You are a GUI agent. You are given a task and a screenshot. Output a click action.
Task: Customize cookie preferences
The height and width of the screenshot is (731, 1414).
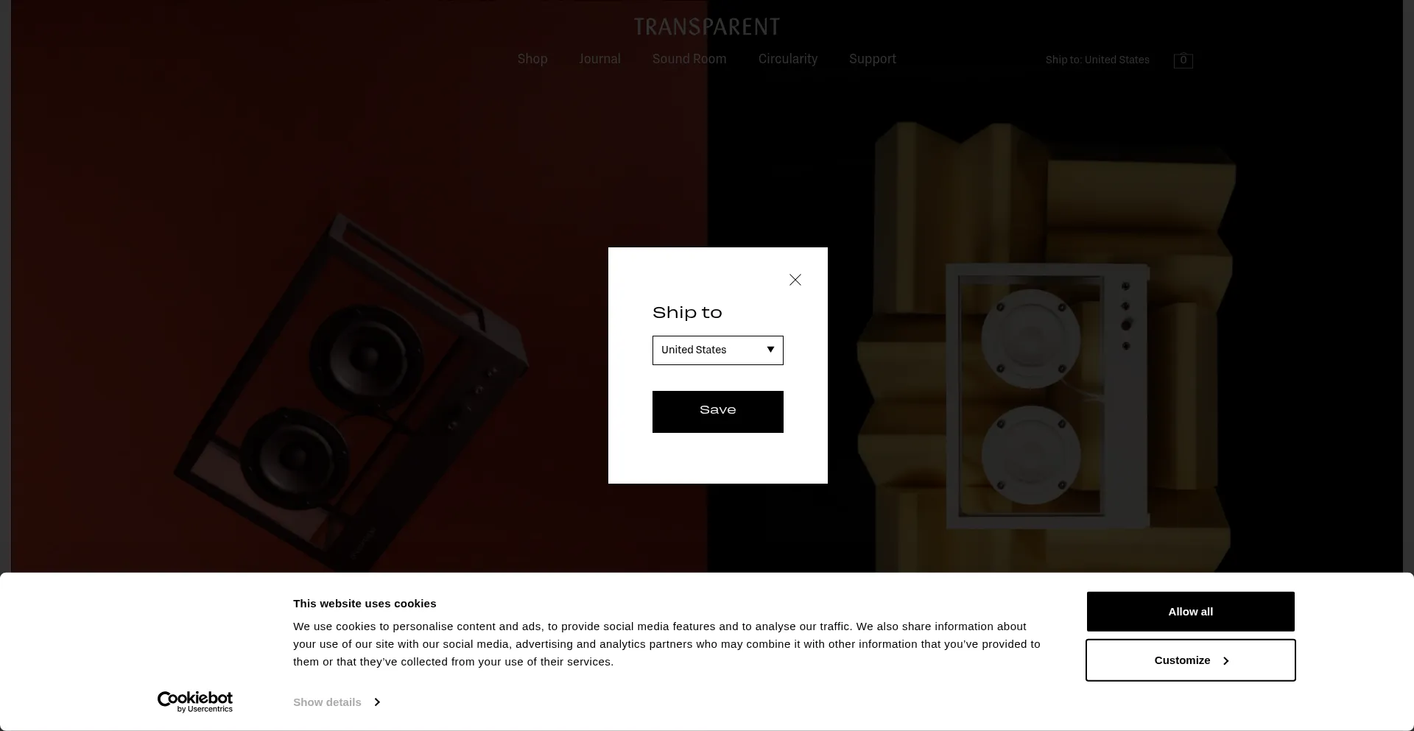click(1191, 660)
